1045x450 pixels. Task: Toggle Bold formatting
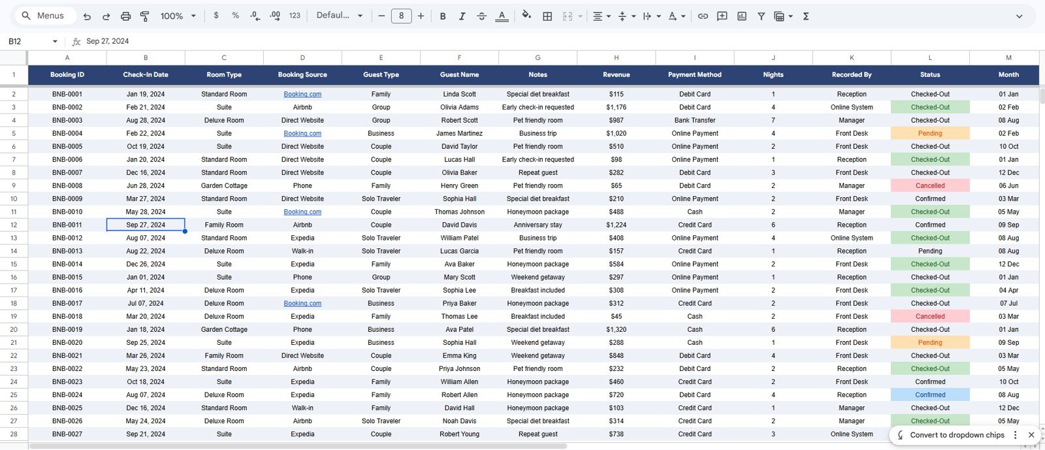click(443, 16)
